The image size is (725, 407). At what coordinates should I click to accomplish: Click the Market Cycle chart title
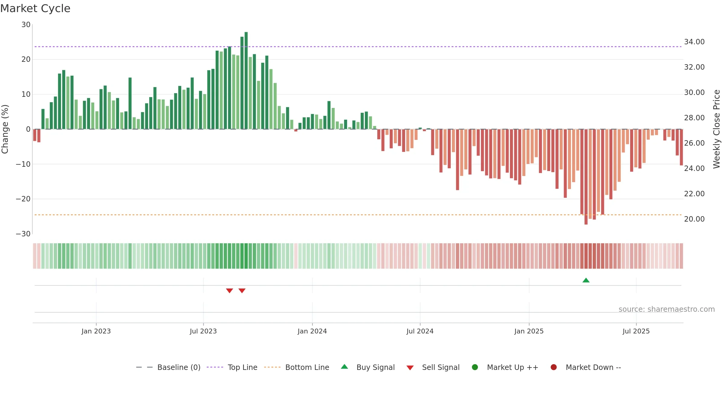click(35, 8)
